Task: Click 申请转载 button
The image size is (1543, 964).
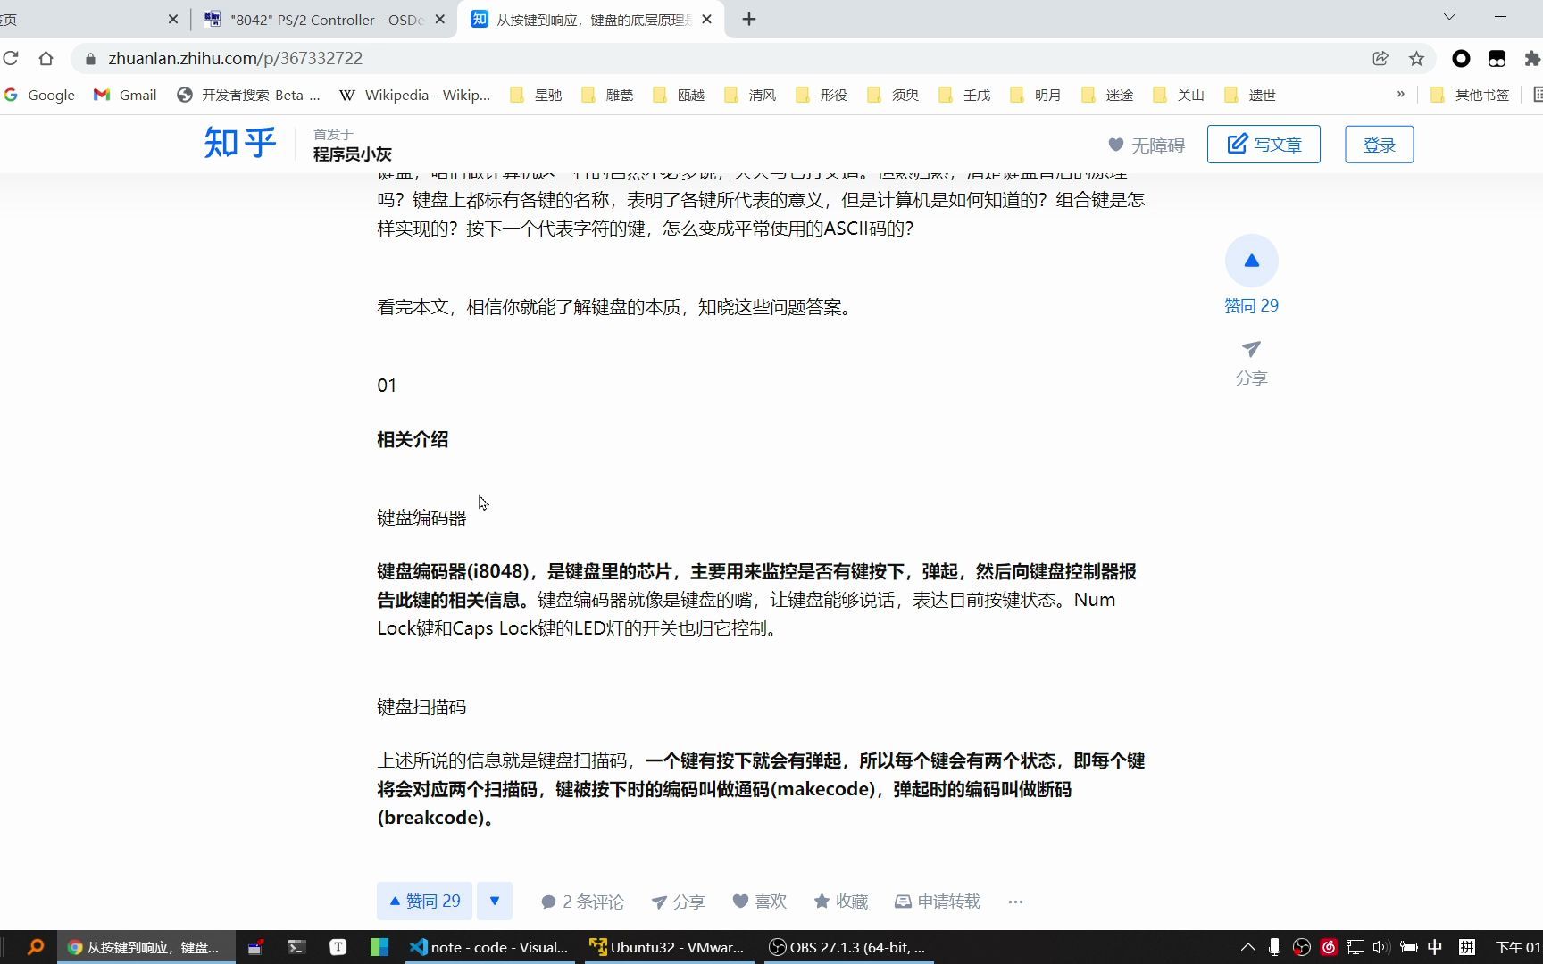Action: tap(938, 902)
